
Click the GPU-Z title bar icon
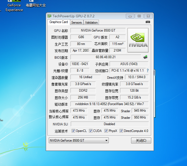click(49, 16)
